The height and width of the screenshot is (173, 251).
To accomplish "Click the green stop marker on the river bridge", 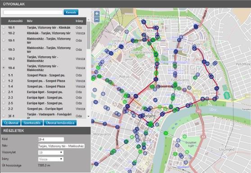I will (x=166, y=133).
